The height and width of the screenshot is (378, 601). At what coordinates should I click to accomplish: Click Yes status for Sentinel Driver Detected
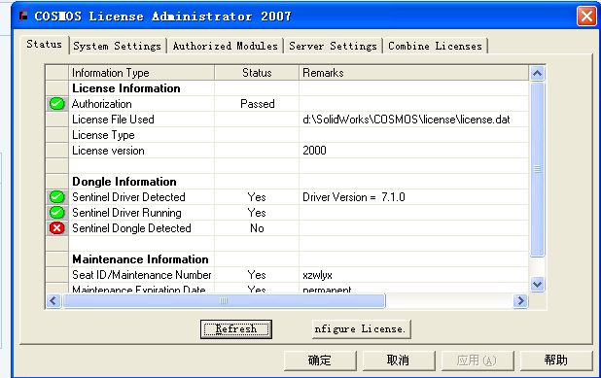pos(257,197)
